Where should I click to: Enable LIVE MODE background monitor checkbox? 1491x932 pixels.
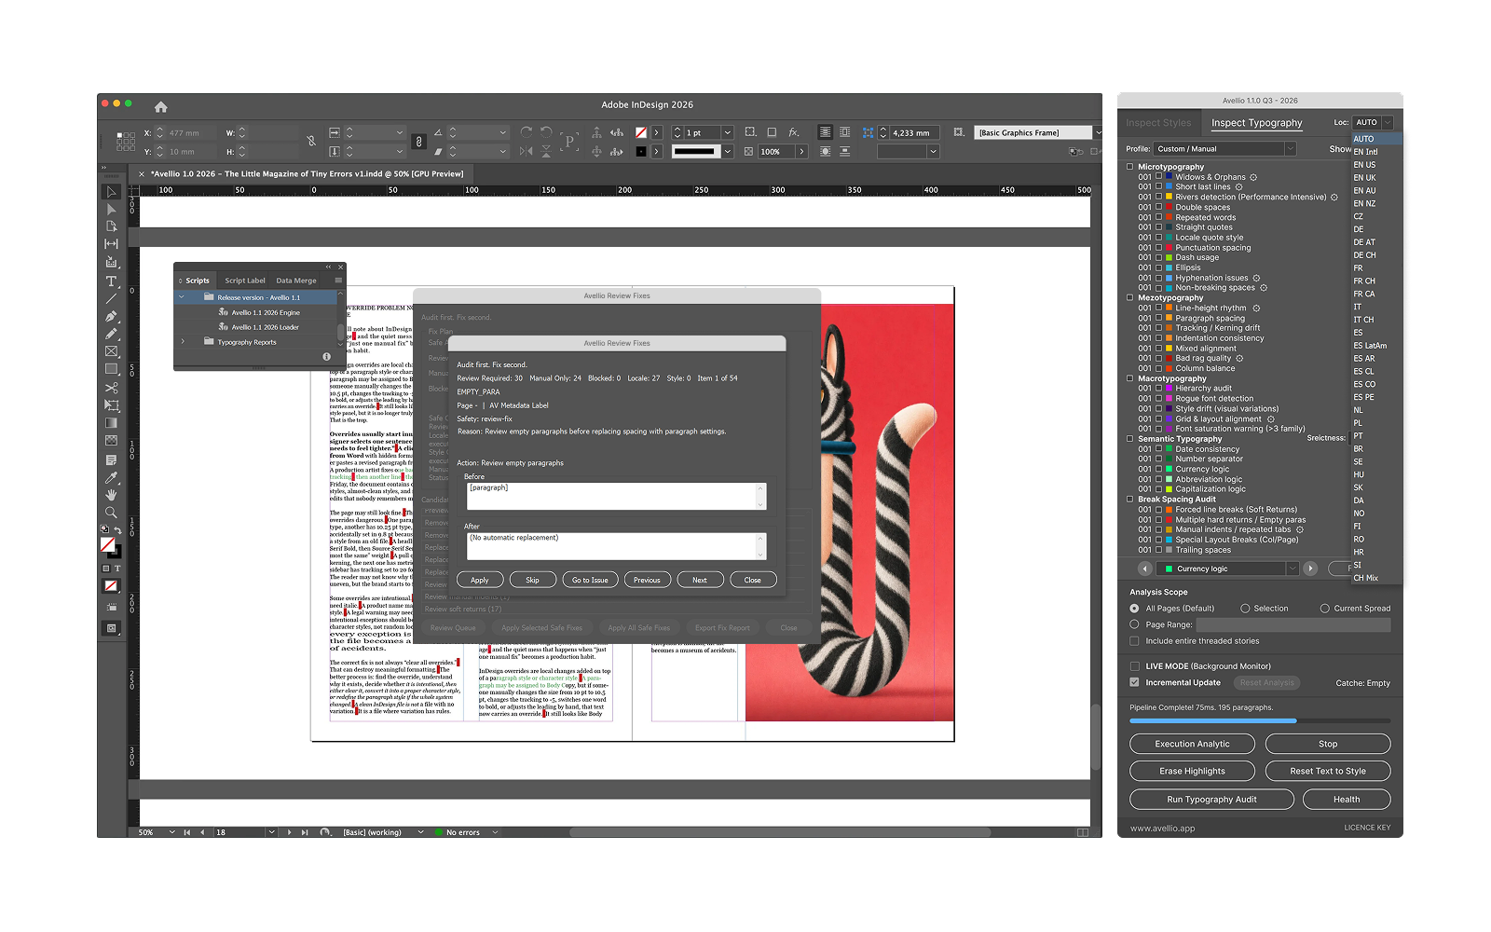[1134, 665]
